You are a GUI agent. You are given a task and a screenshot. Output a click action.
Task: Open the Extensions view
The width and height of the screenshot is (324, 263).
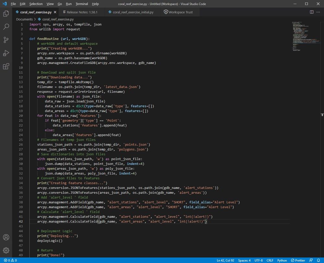tap(6, 66)
